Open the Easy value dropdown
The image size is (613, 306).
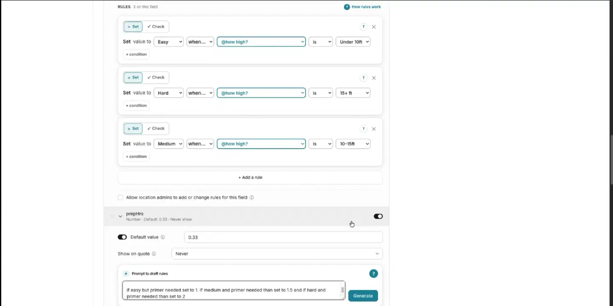point(169,42)
